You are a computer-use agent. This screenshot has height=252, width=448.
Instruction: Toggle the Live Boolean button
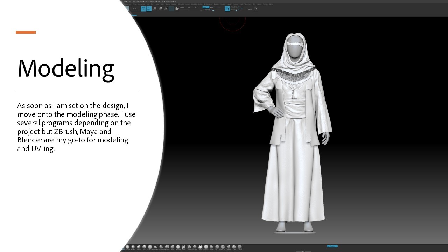point(134,9)
